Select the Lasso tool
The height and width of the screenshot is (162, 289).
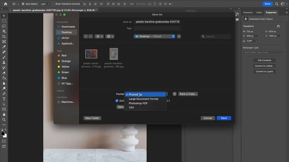point(4,26)
